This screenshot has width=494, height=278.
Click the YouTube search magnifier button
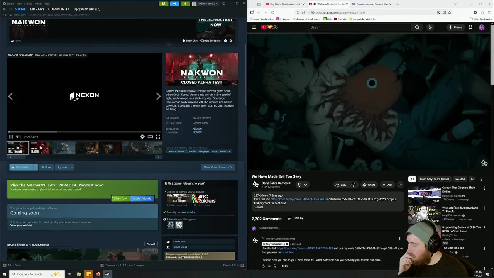(x=417, y=27)
